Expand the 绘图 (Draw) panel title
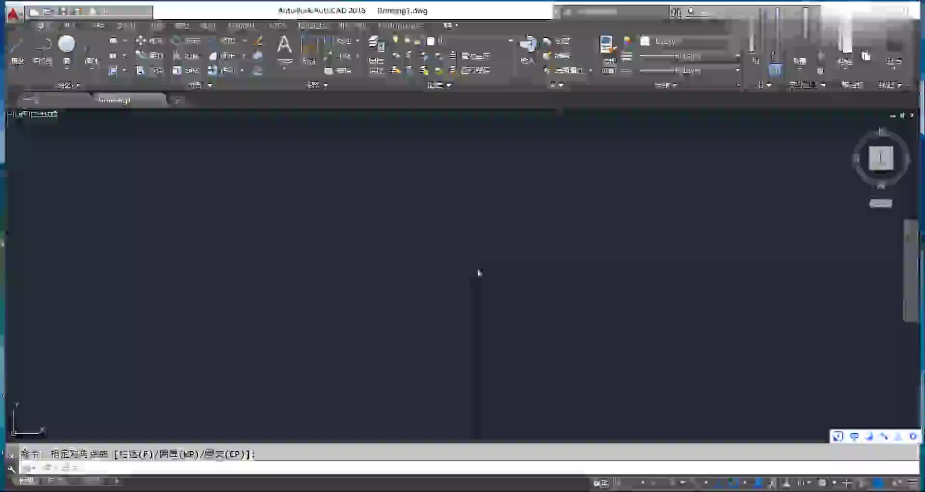This screenshot has height=492, width=925. point(68,85)
